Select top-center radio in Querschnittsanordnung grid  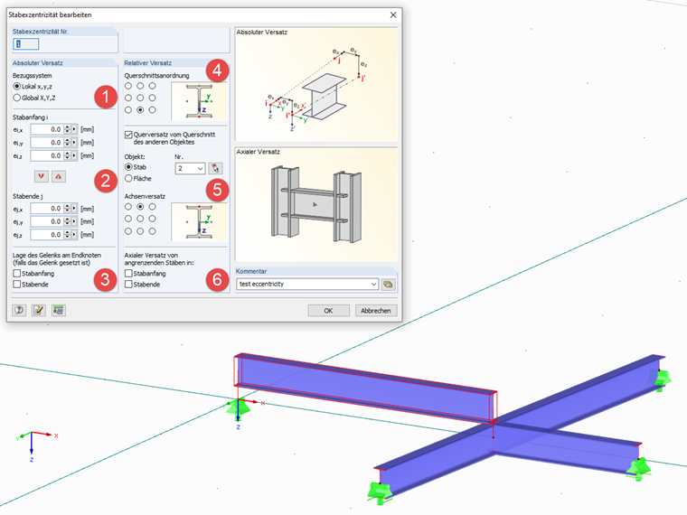(140, 86)
